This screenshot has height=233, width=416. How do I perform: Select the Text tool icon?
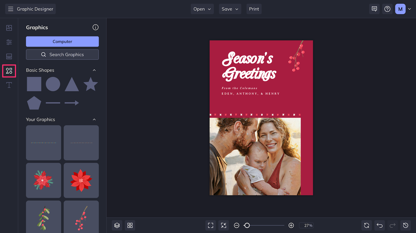click(x=9, y=85)
